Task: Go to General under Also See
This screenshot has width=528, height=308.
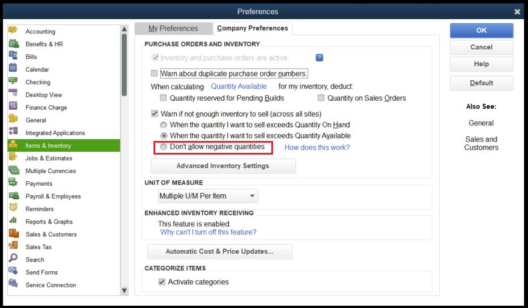Action: pyautogui.click(x=481, y=123)
